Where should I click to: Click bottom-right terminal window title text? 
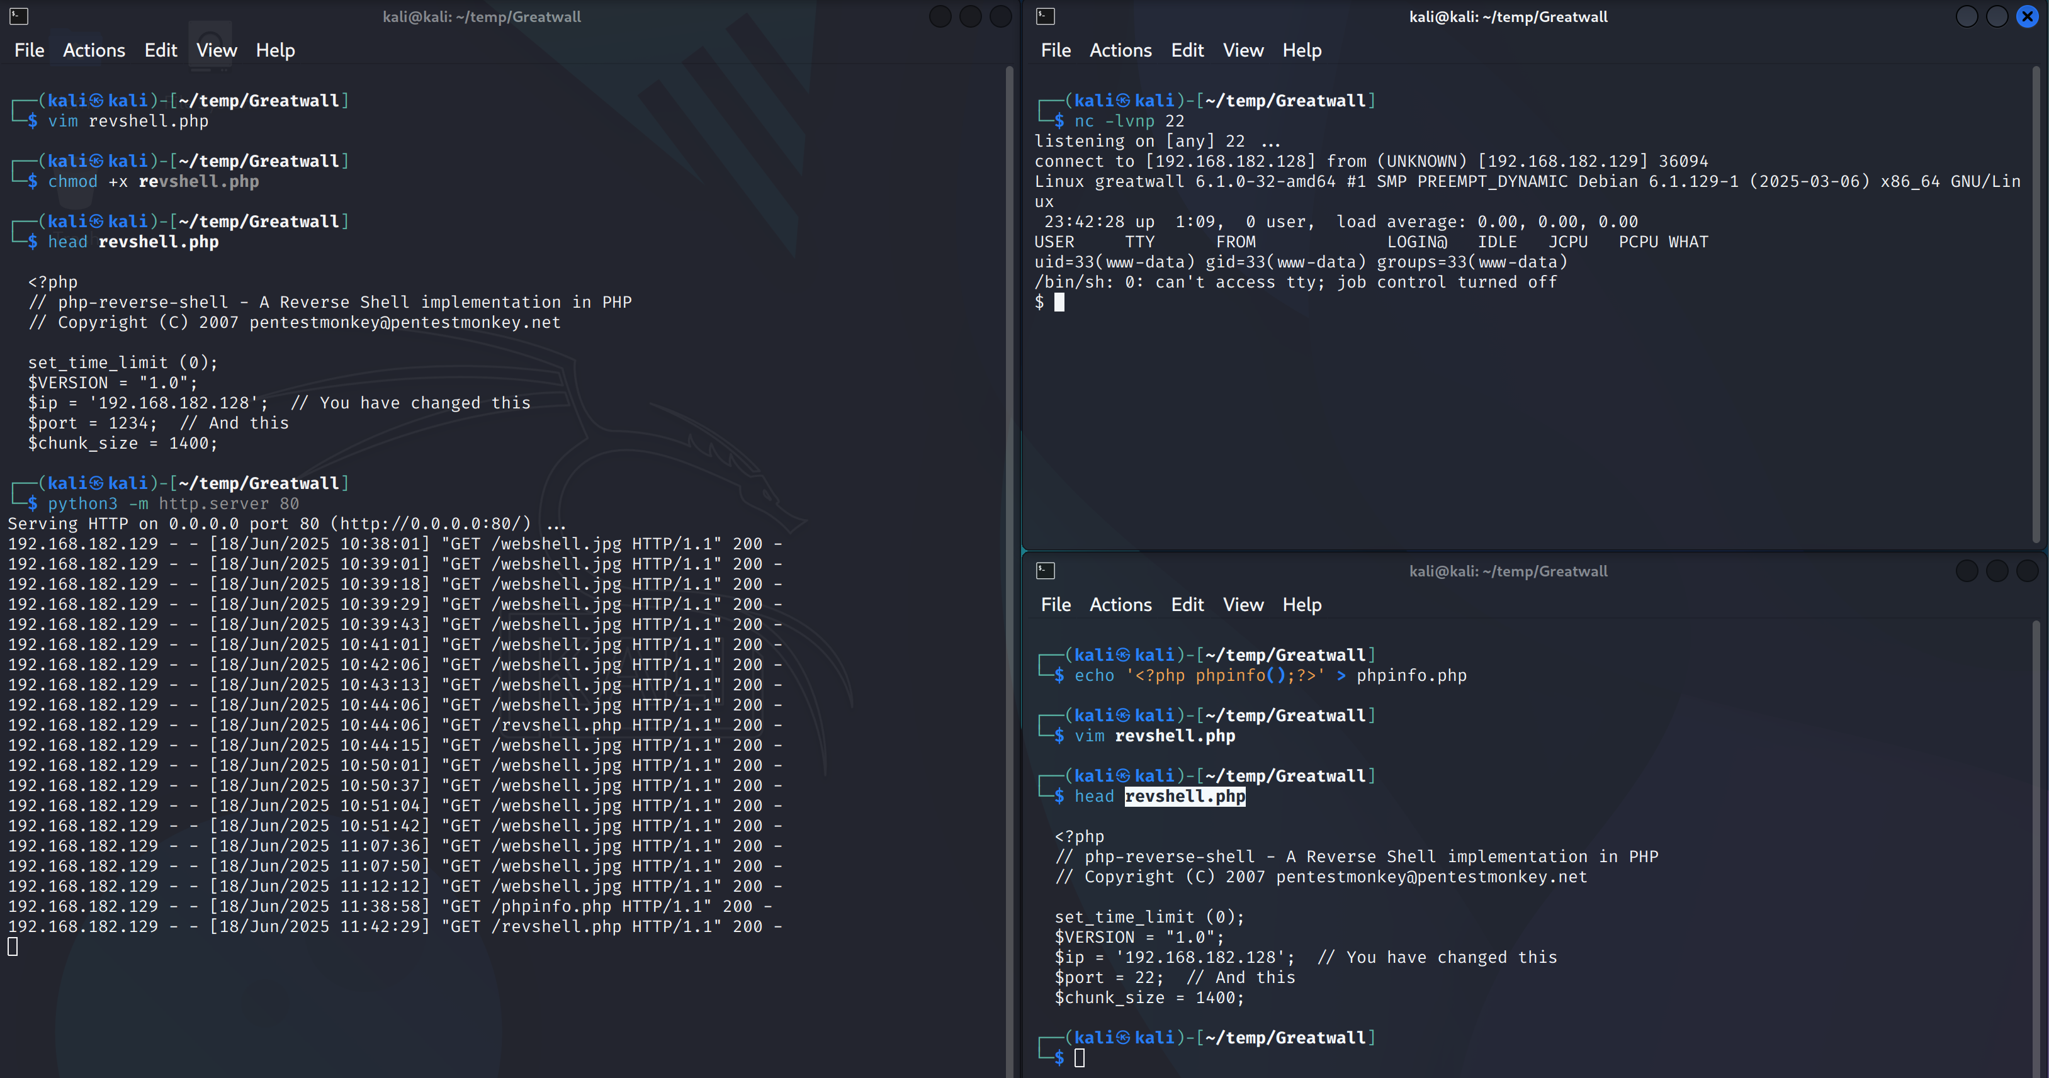pyautogui.click(x=1508, y=571)
